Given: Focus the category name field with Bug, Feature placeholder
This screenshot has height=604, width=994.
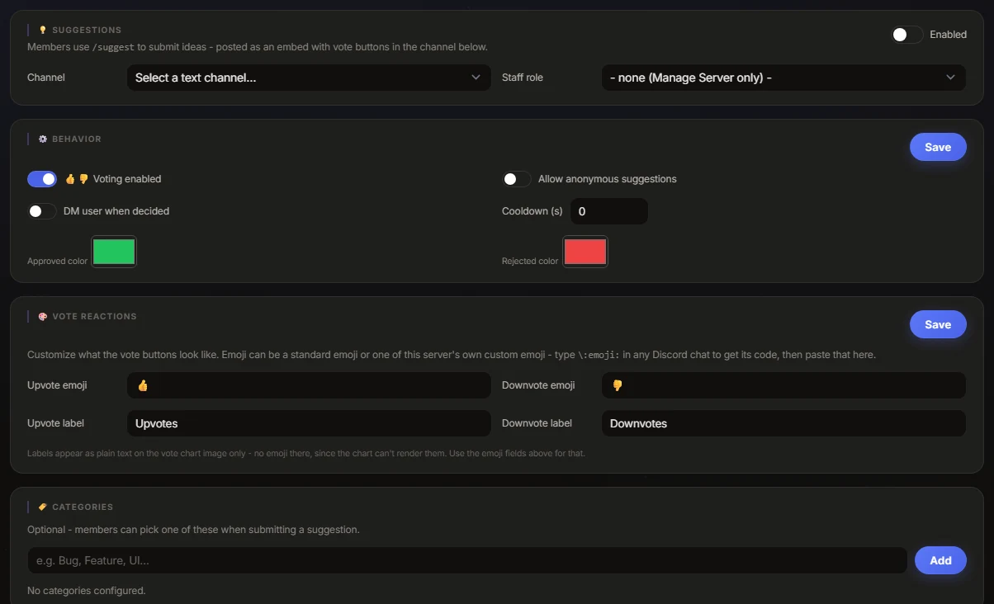Looking at the screenshot, I should coord(467,560).
